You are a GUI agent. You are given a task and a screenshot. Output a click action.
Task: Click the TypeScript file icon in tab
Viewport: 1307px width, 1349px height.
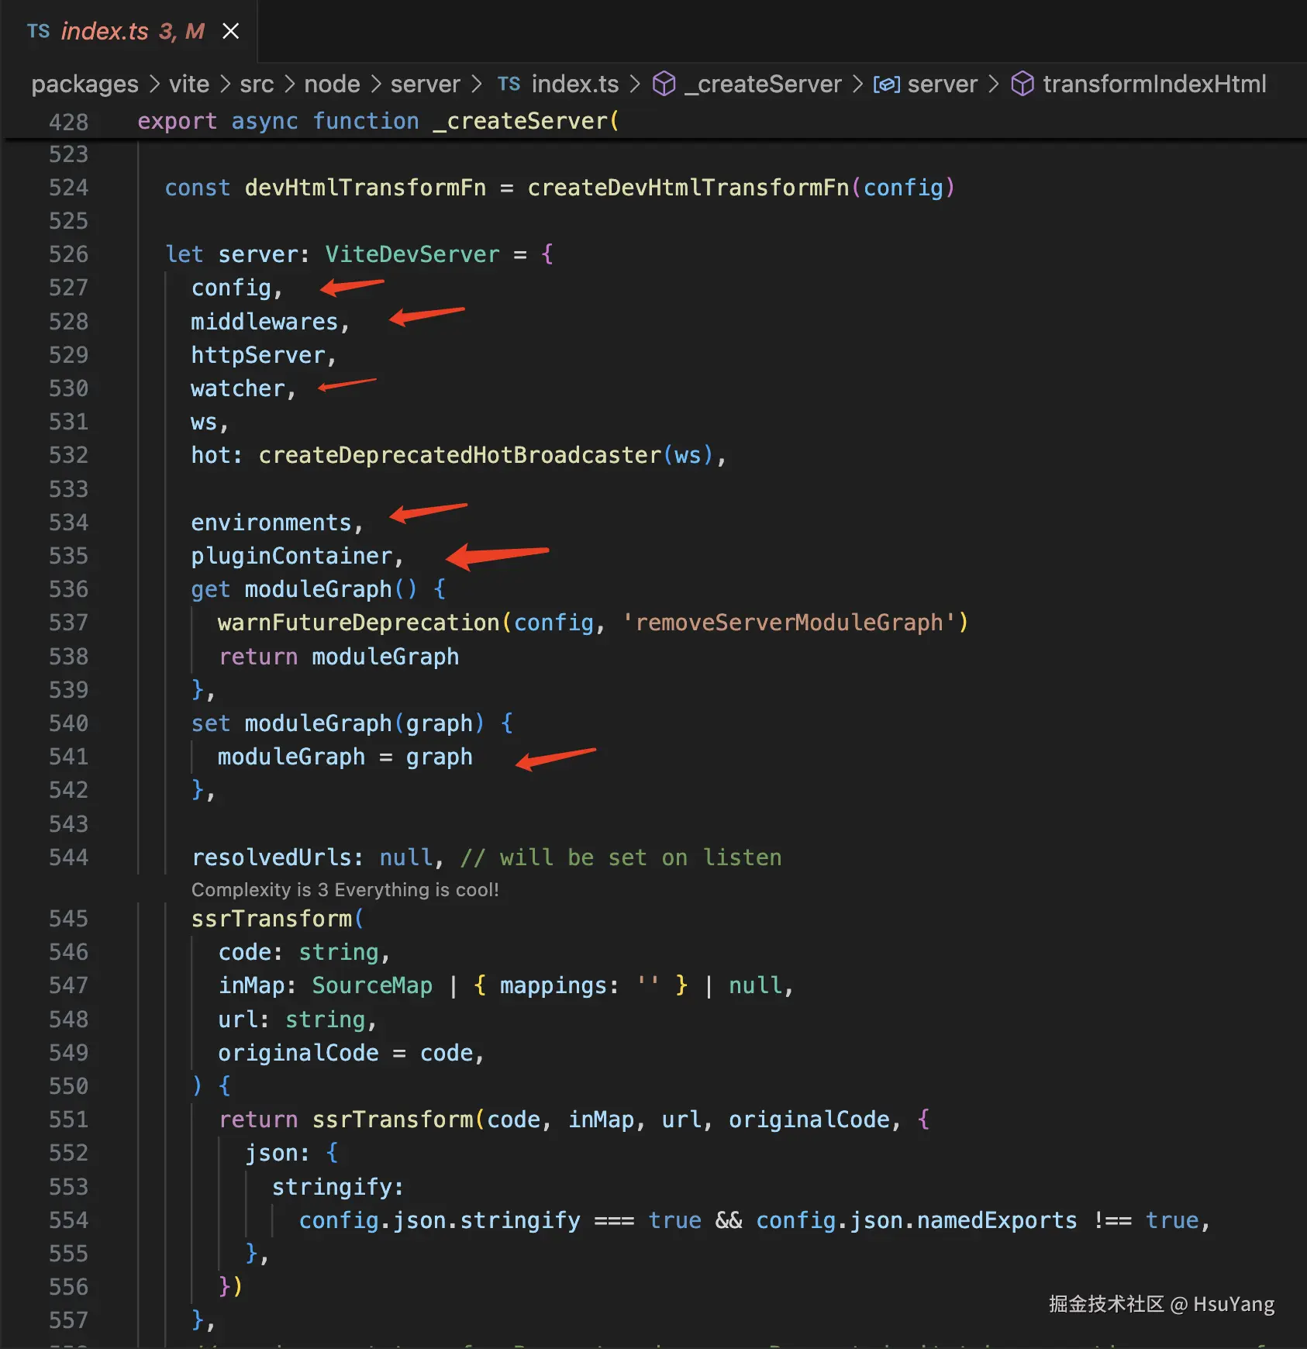(x=38, y=31)
